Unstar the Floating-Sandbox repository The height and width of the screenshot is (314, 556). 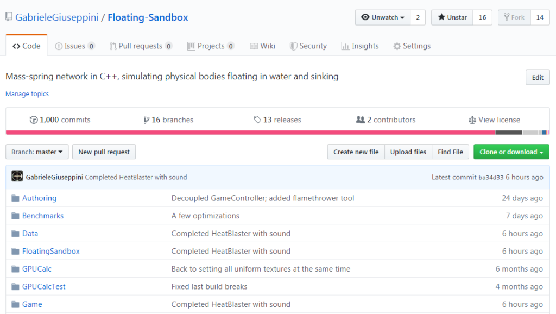tap(451, 17)
